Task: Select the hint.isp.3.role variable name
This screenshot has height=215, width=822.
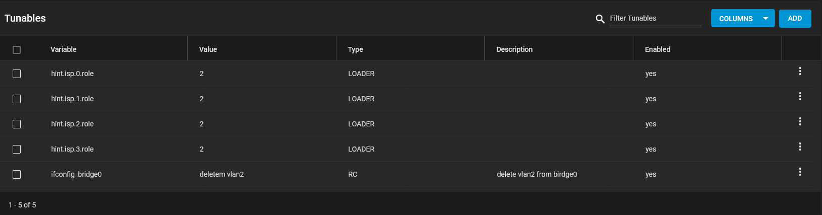Action: [x=72, y=149]
